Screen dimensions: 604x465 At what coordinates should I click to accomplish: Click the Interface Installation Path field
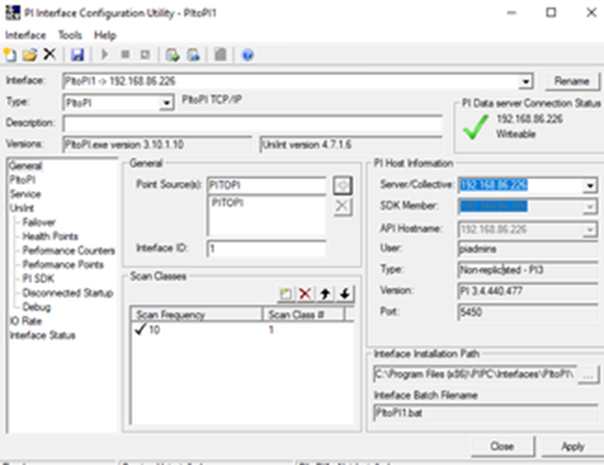(x=476, y=374)
